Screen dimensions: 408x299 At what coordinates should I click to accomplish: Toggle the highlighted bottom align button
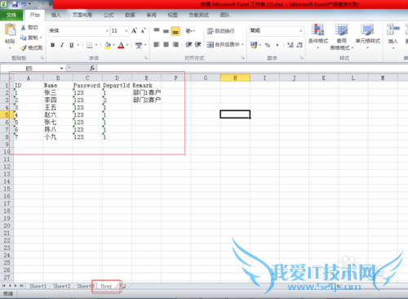point(175,31)
